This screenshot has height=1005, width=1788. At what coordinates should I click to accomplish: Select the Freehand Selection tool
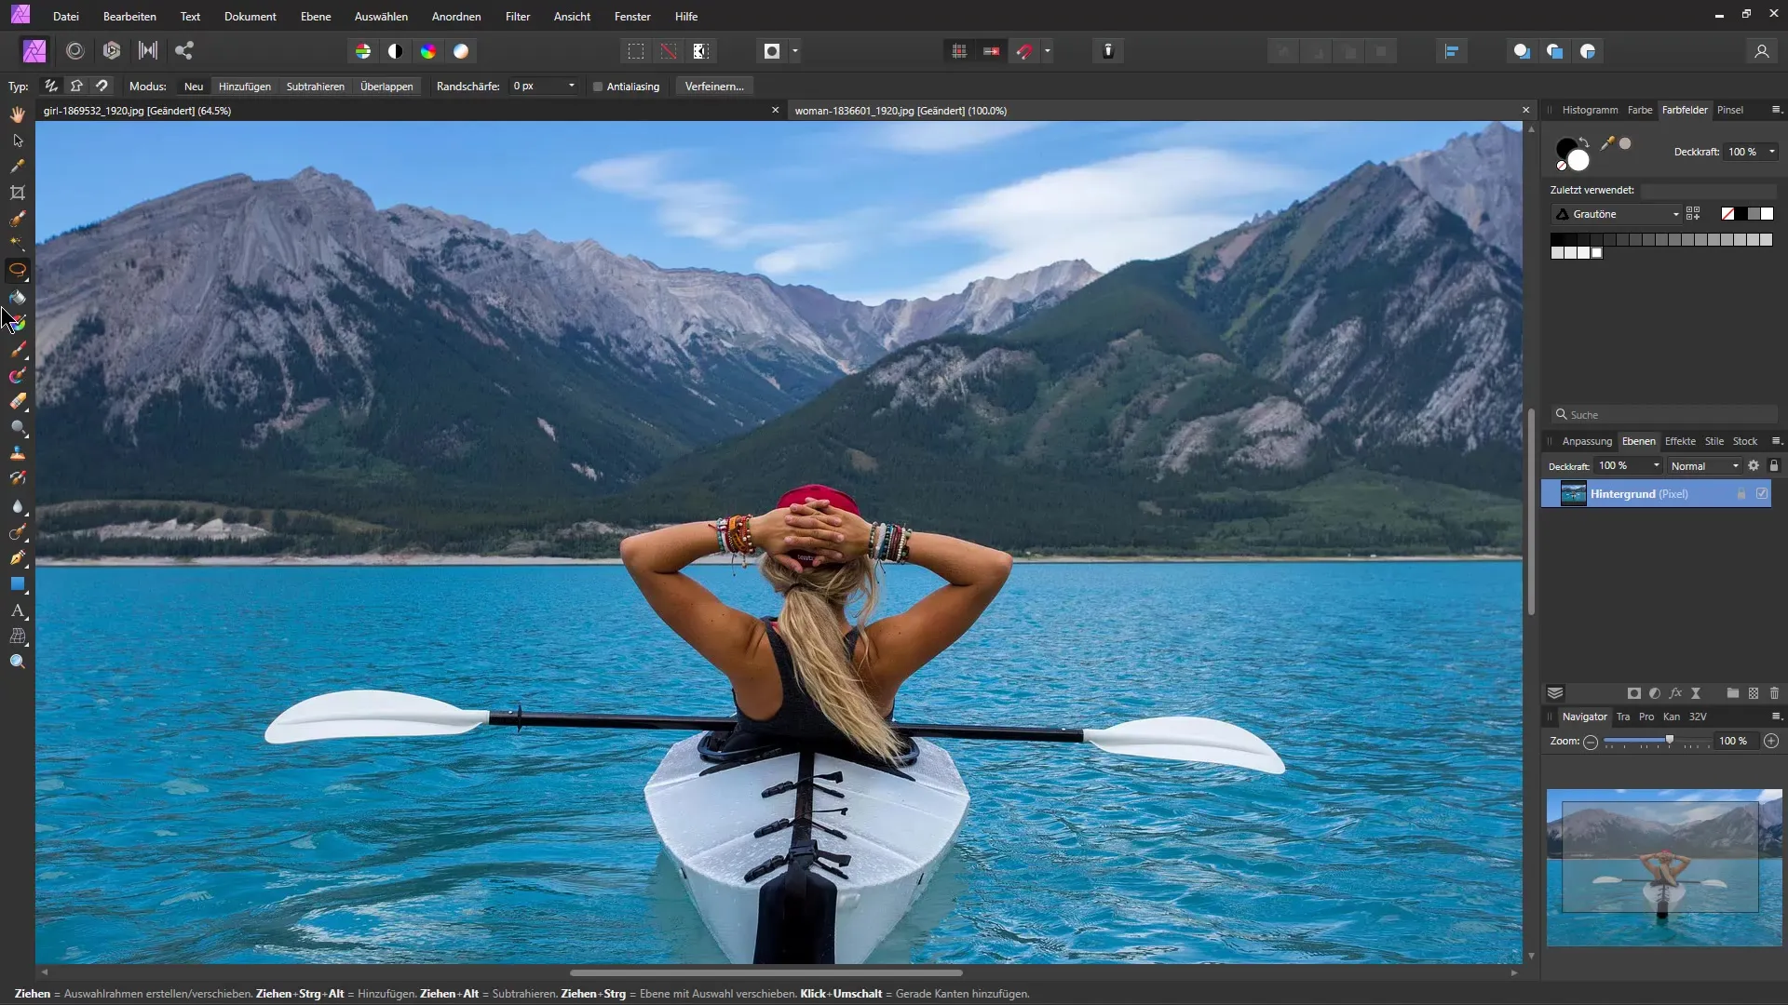pos(17,271)
